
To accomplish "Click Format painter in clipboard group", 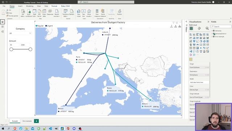I will click(x=12, y=16).
